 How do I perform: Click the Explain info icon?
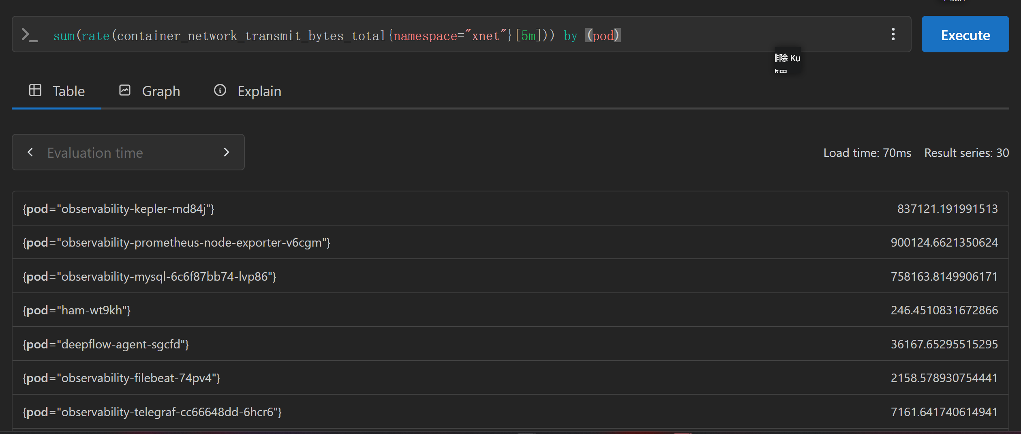click(220, 90)
